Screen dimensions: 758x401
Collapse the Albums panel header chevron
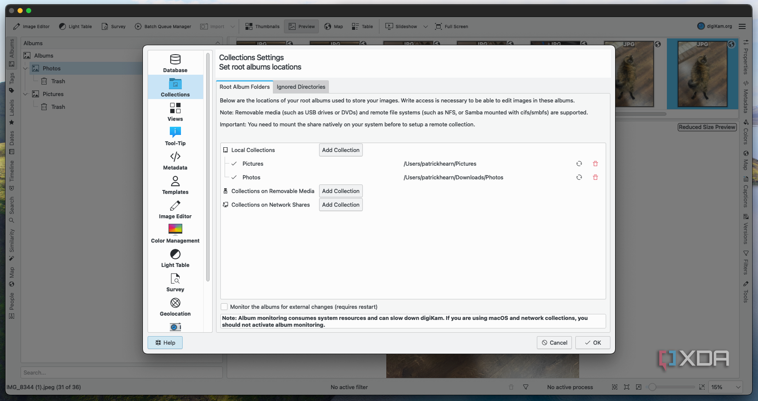point(217,43)
